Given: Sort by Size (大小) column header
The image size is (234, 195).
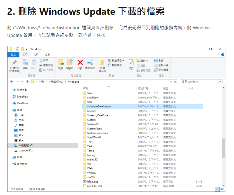Looking at the screenshot, I should 191,88.
